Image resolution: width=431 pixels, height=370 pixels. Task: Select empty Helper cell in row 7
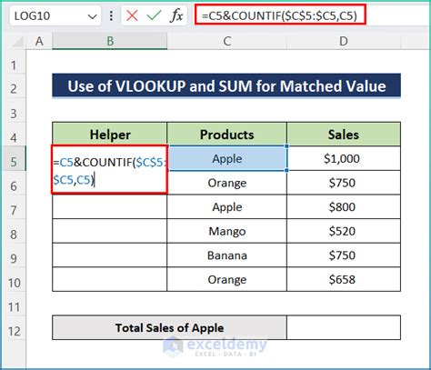coord(110,207)
